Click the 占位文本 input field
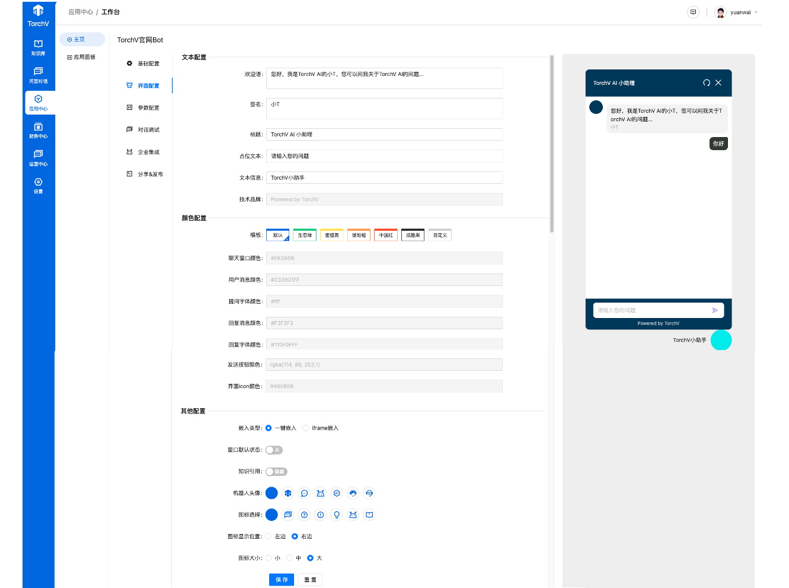This screenshot has height=588, width=789. pyautogui.click(x=384, y=156)
